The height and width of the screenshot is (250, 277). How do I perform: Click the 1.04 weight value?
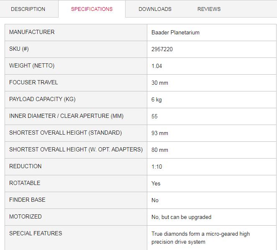tap(156, 66)
